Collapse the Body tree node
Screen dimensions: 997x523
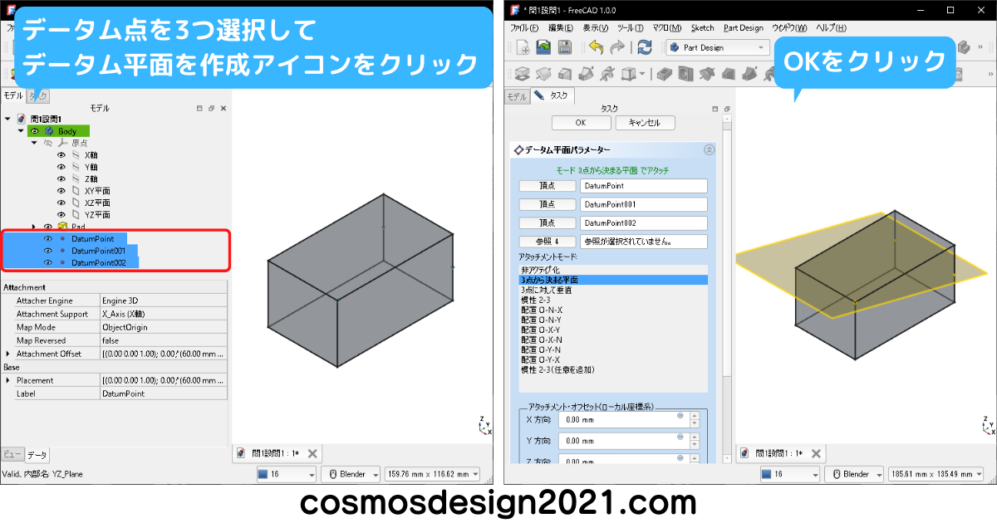[x=21, y=131]
